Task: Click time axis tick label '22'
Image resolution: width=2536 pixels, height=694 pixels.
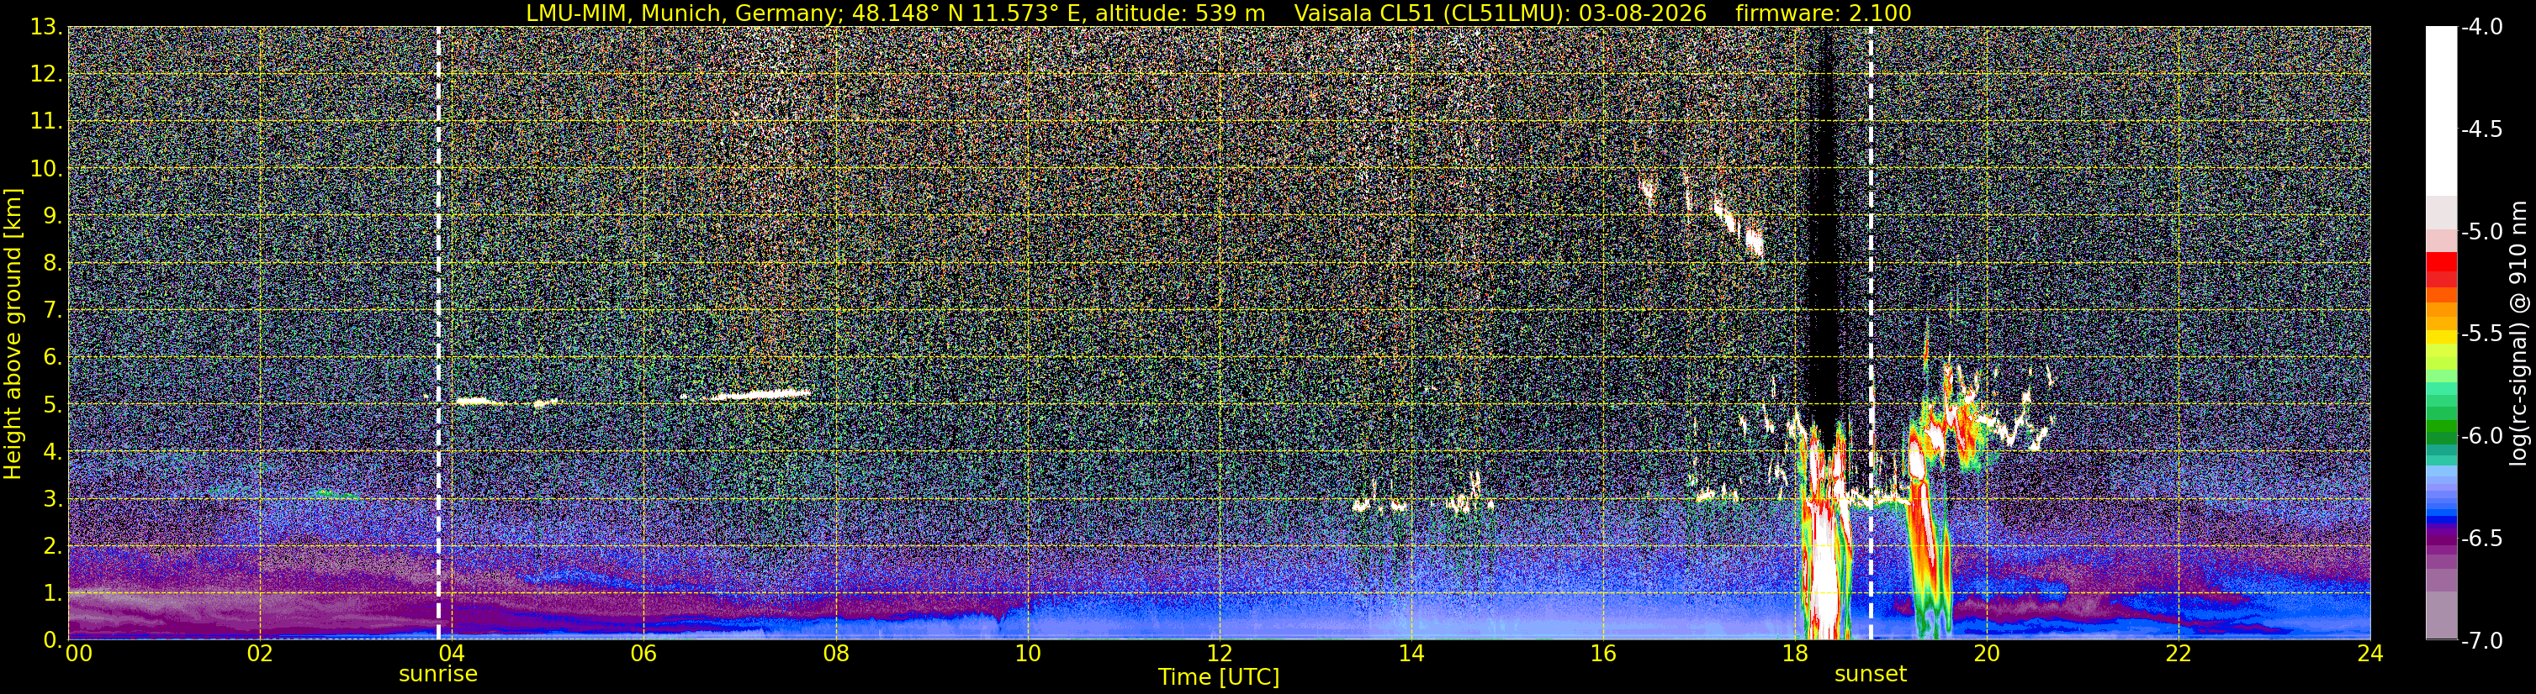Action: (x=2179, y=654)
